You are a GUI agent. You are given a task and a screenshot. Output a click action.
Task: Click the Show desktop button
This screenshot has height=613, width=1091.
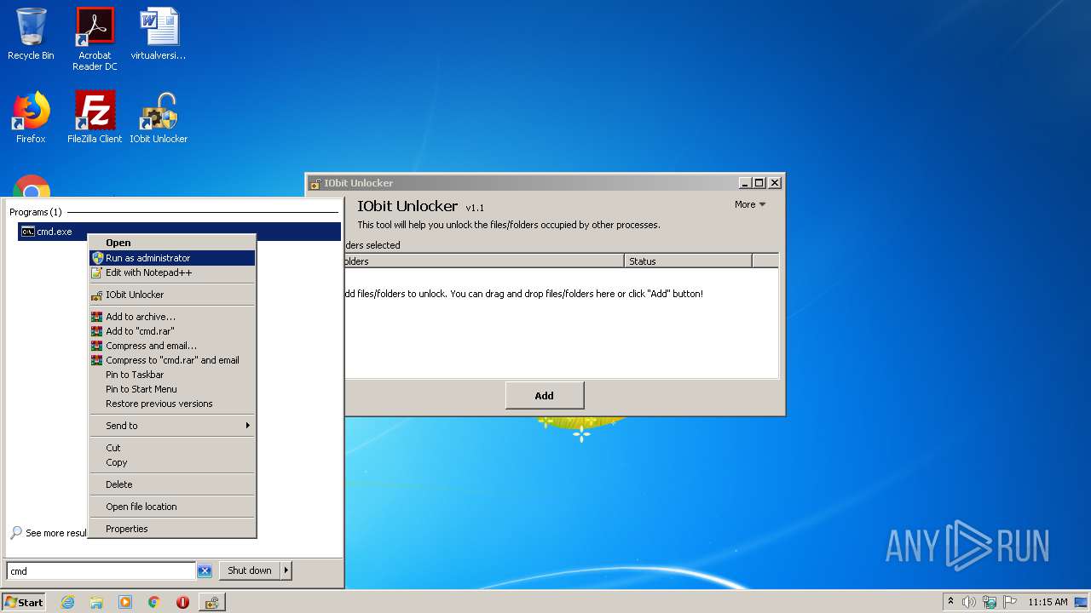pyautogui.click(x=1082, y=602)
